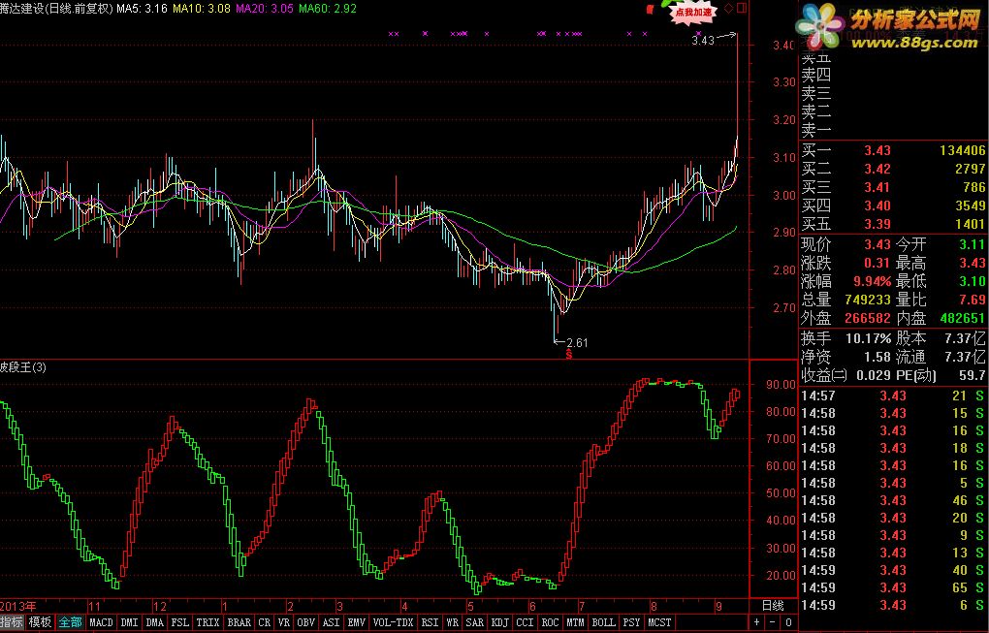Screen dimensions: 989x633
Task: Select the CR indicator tab
Action: tap(265, 622)
